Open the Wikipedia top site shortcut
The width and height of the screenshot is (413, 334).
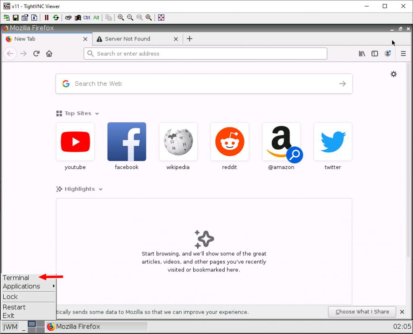pyautogui.click(x=178, y=142)
